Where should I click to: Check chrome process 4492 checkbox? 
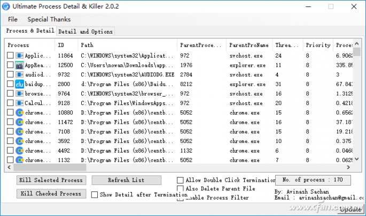point(10,151)
